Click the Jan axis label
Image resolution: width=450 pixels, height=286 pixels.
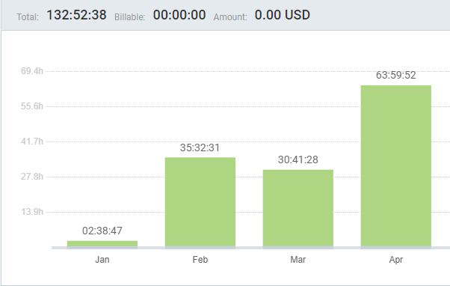click(102, 260)
